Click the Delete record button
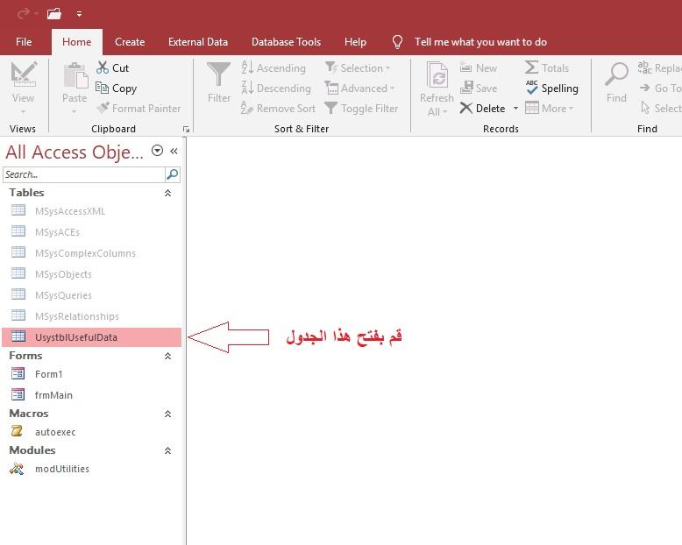This screenshot has height=545, width=682. (x=482, y=109)
